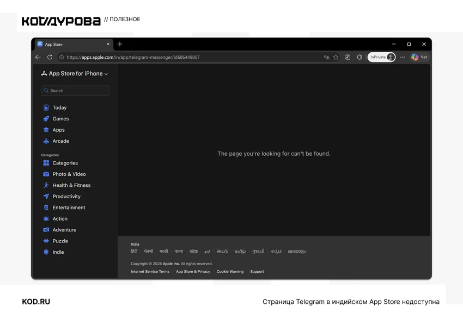Open the Support footer link

coord(257,272)
